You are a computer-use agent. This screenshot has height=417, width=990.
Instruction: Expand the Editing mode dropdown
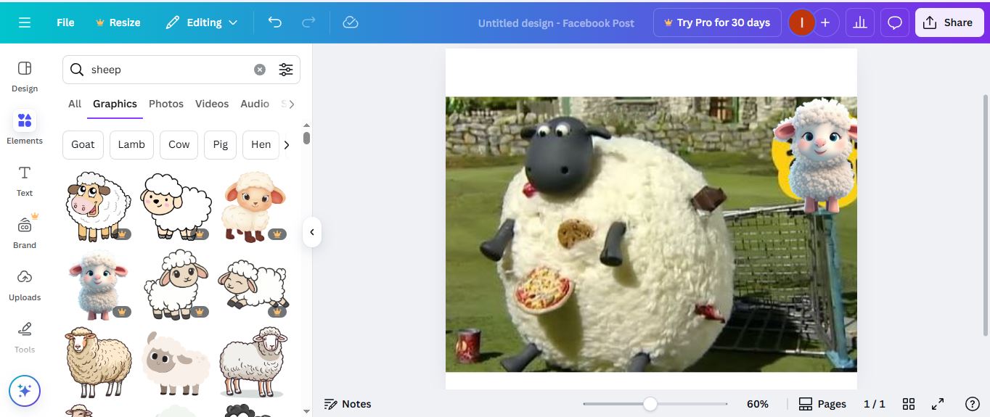click(x=202, y=22)
